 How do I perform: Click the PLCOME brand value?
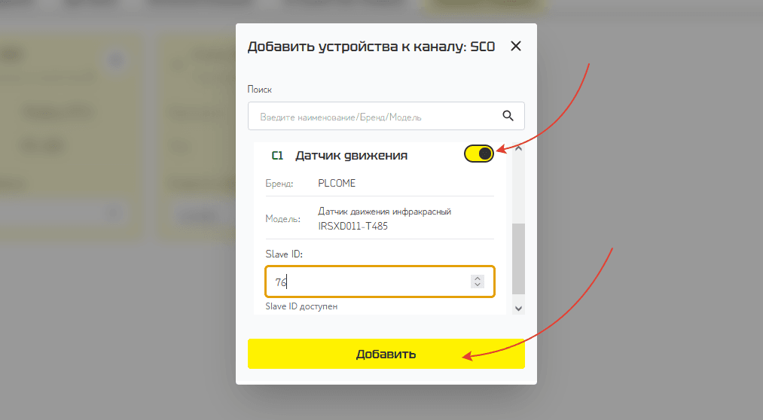pyautogui.click(x=338, y=183)
